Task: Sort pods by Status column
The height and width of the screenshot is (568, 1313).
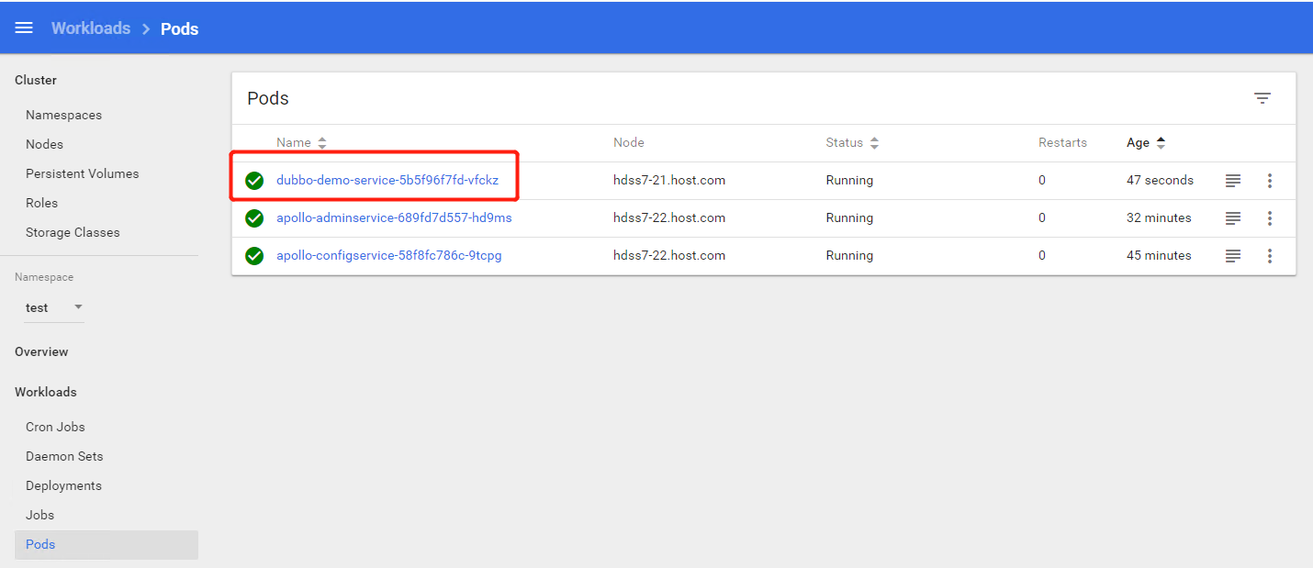Action: pyautogui.click(x=845, y=143)
